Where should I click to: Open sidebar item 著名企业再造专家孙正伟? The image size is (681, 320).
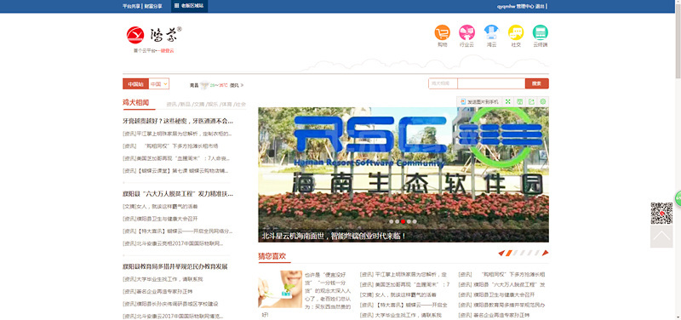pos(157,292)
